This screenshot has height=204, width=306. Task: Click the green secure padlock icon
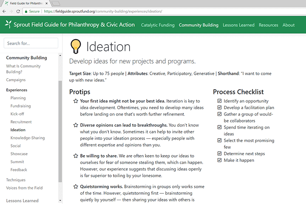[x=26, y=11]
